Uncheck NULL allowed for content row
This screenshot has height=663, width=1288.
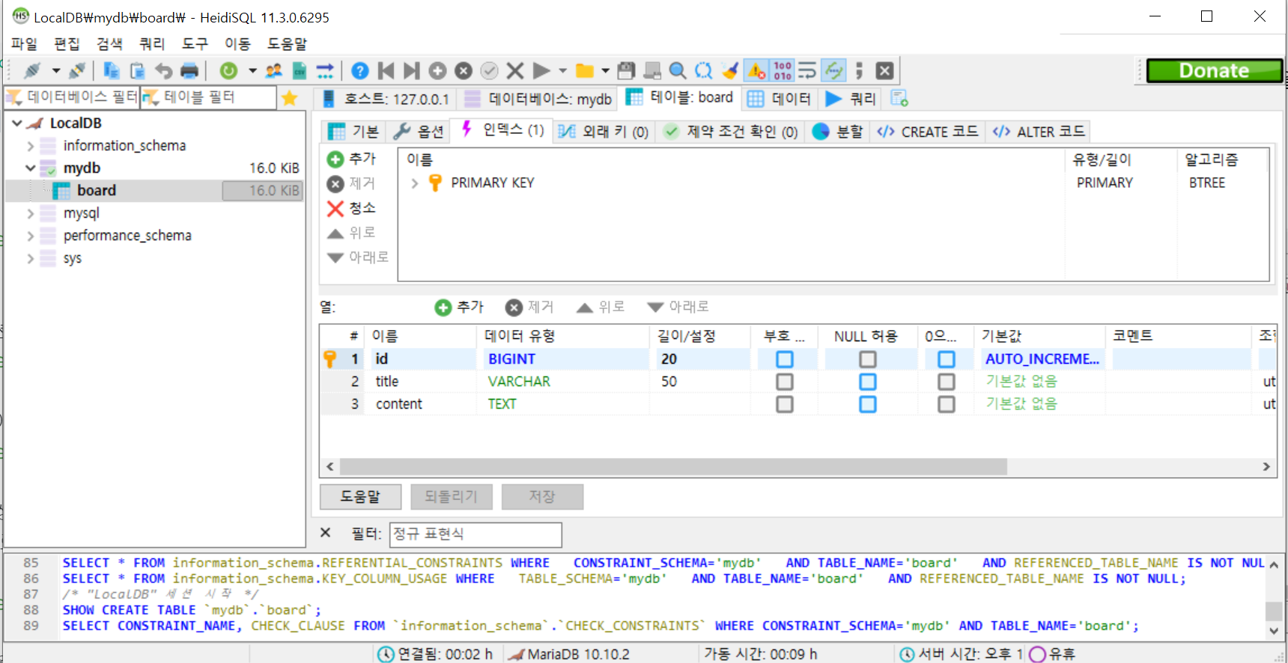pyautogui.click(x=868, y=404)
